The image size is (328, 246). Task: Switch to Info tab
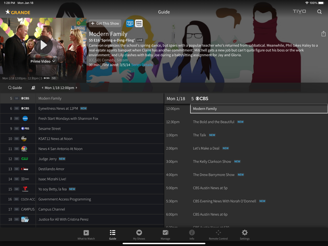[x=192, y=235]
